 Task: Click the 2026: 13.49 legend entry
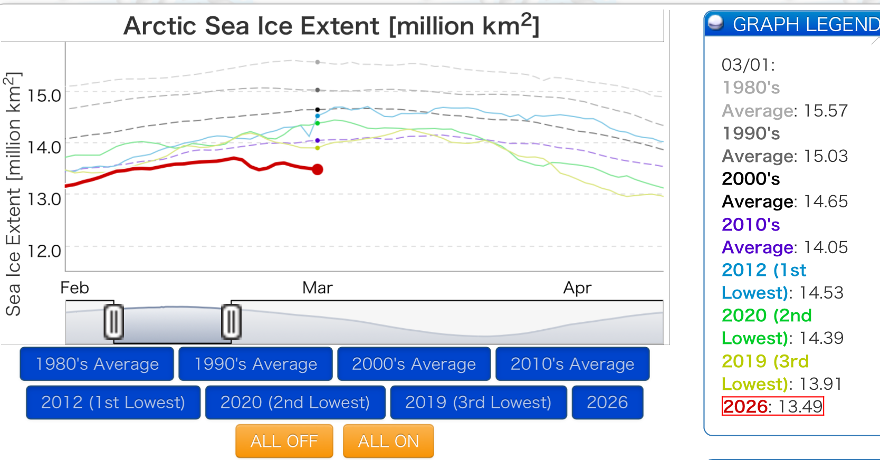(x=772, y=407)
